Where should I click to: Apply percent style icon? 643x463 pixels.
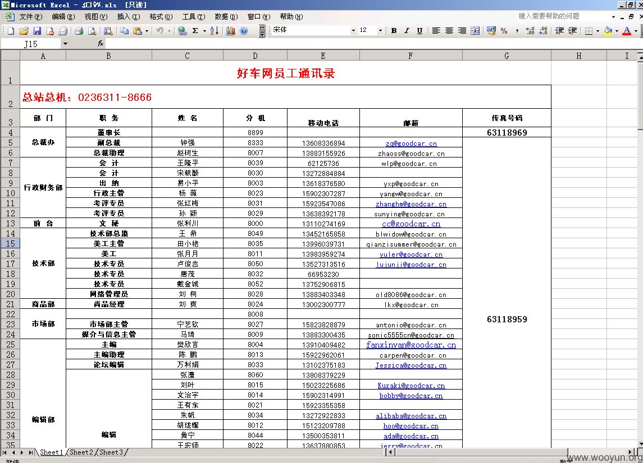coord(504,31)
